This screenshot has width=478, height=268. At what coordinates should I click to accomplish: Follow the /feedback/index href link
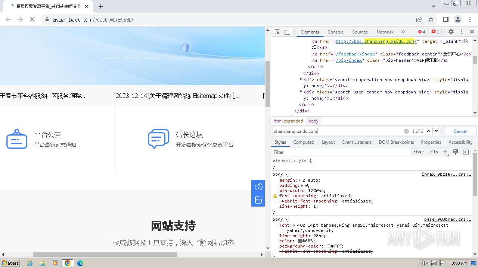[356, 54]
